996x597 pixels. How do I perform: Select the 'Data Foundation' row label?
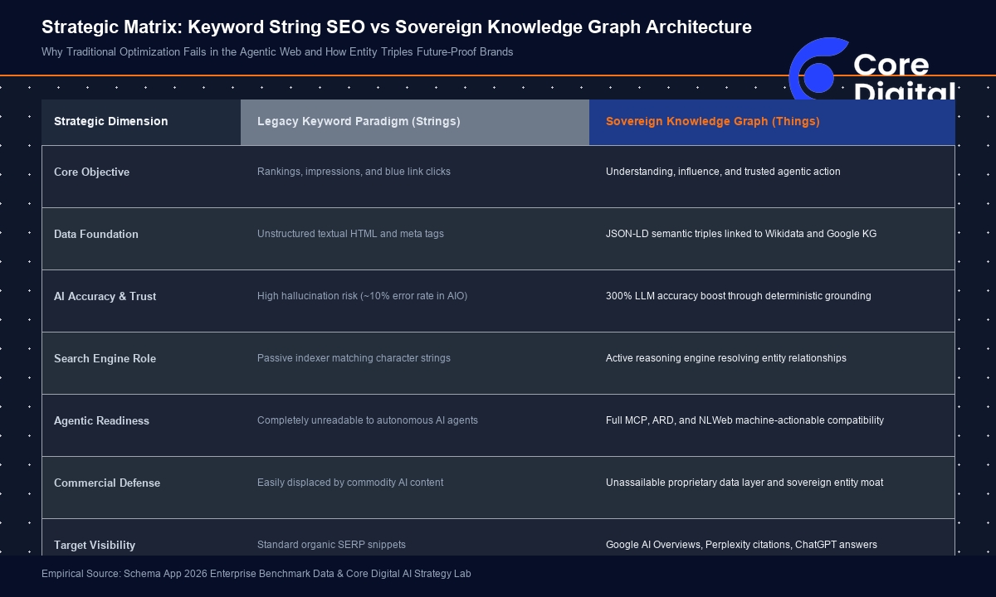[96, 235]
